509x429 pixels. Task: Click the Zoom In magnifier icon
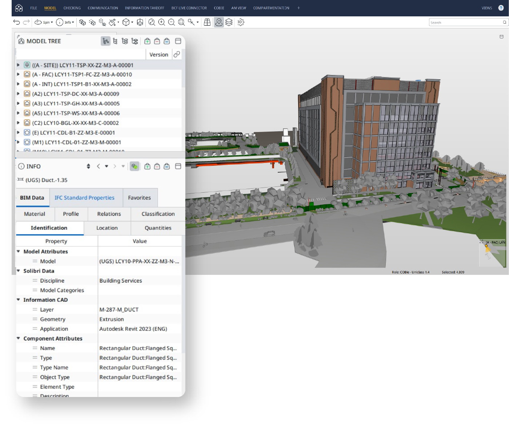(x=162, y=23)
